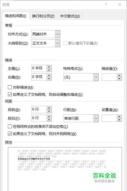Viewport: 127px width, 191px height.
Task: Click the help question mark icon
Action: [x=106, y=5]
